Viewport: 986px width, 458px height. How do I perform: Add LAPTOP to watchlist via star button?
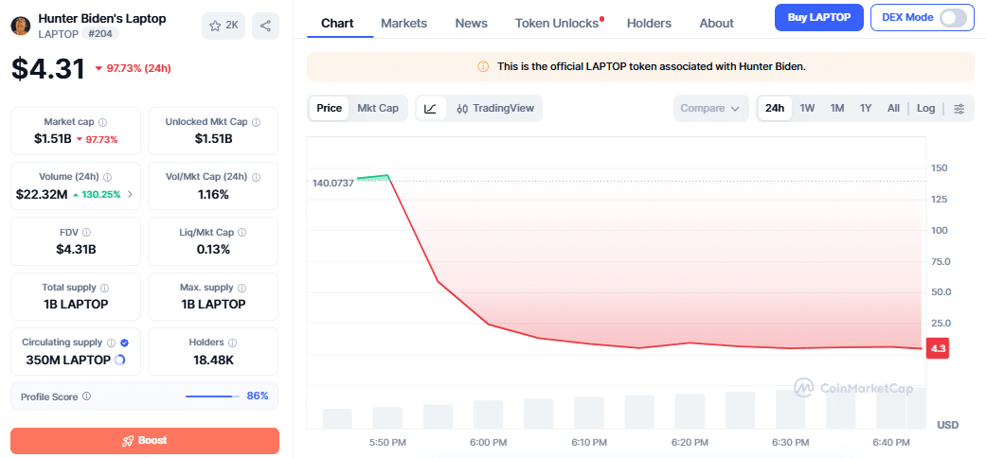(224, 26)
